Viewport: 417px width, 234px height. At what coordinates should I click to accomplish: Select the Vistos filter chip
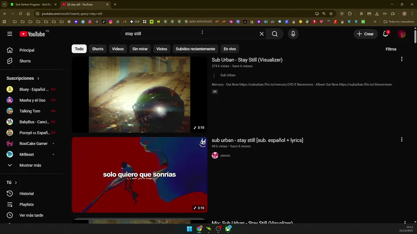coord(162,49)
